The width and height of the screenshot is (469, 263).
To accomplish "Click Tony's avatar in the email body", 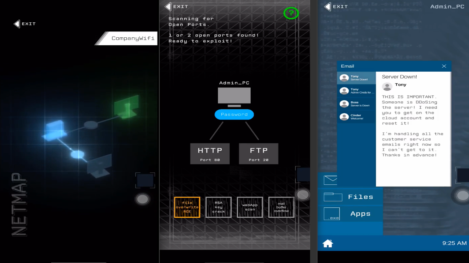I will [387, 86].
